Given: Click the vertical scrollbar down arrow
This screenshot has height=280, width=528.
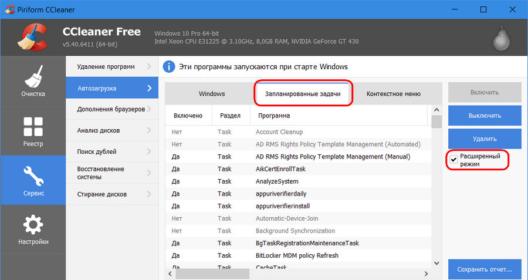Looking at the screenshot, I should [x=436, y=263].
